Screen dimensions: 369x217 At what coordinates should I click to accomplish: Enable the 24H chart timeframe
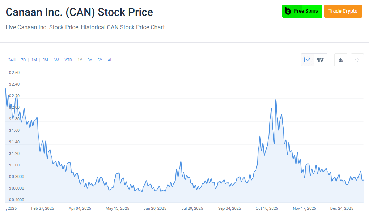click(12, 60)
